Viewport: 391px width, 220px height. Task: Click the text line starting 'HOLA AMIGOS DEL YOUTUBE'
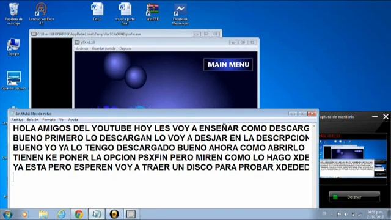point(161,128)
